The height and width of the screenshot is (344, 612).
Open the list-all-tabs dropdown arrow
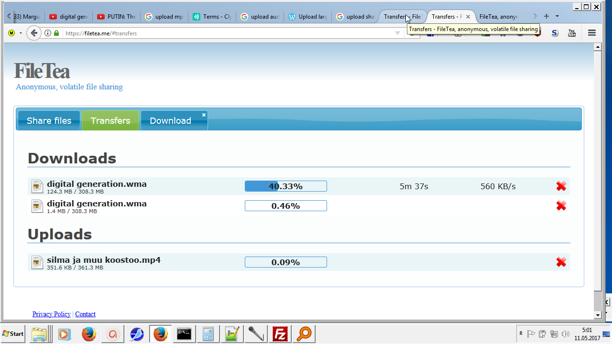click(557, 16)
